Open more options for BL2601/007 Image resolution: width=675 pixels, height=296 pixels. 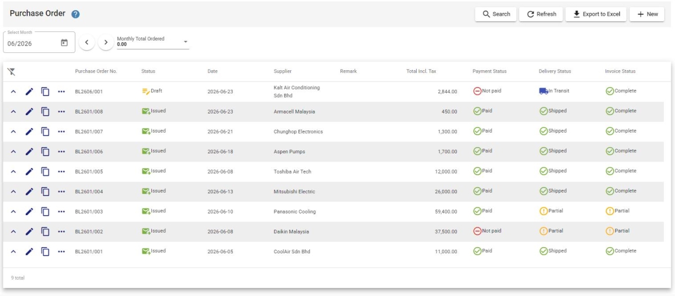tap(61, 131)
